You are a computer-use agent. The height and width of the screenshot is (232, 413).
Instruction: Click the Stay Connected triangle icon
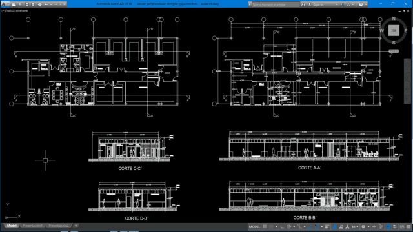pyautogui.click(x=348, y=5)
